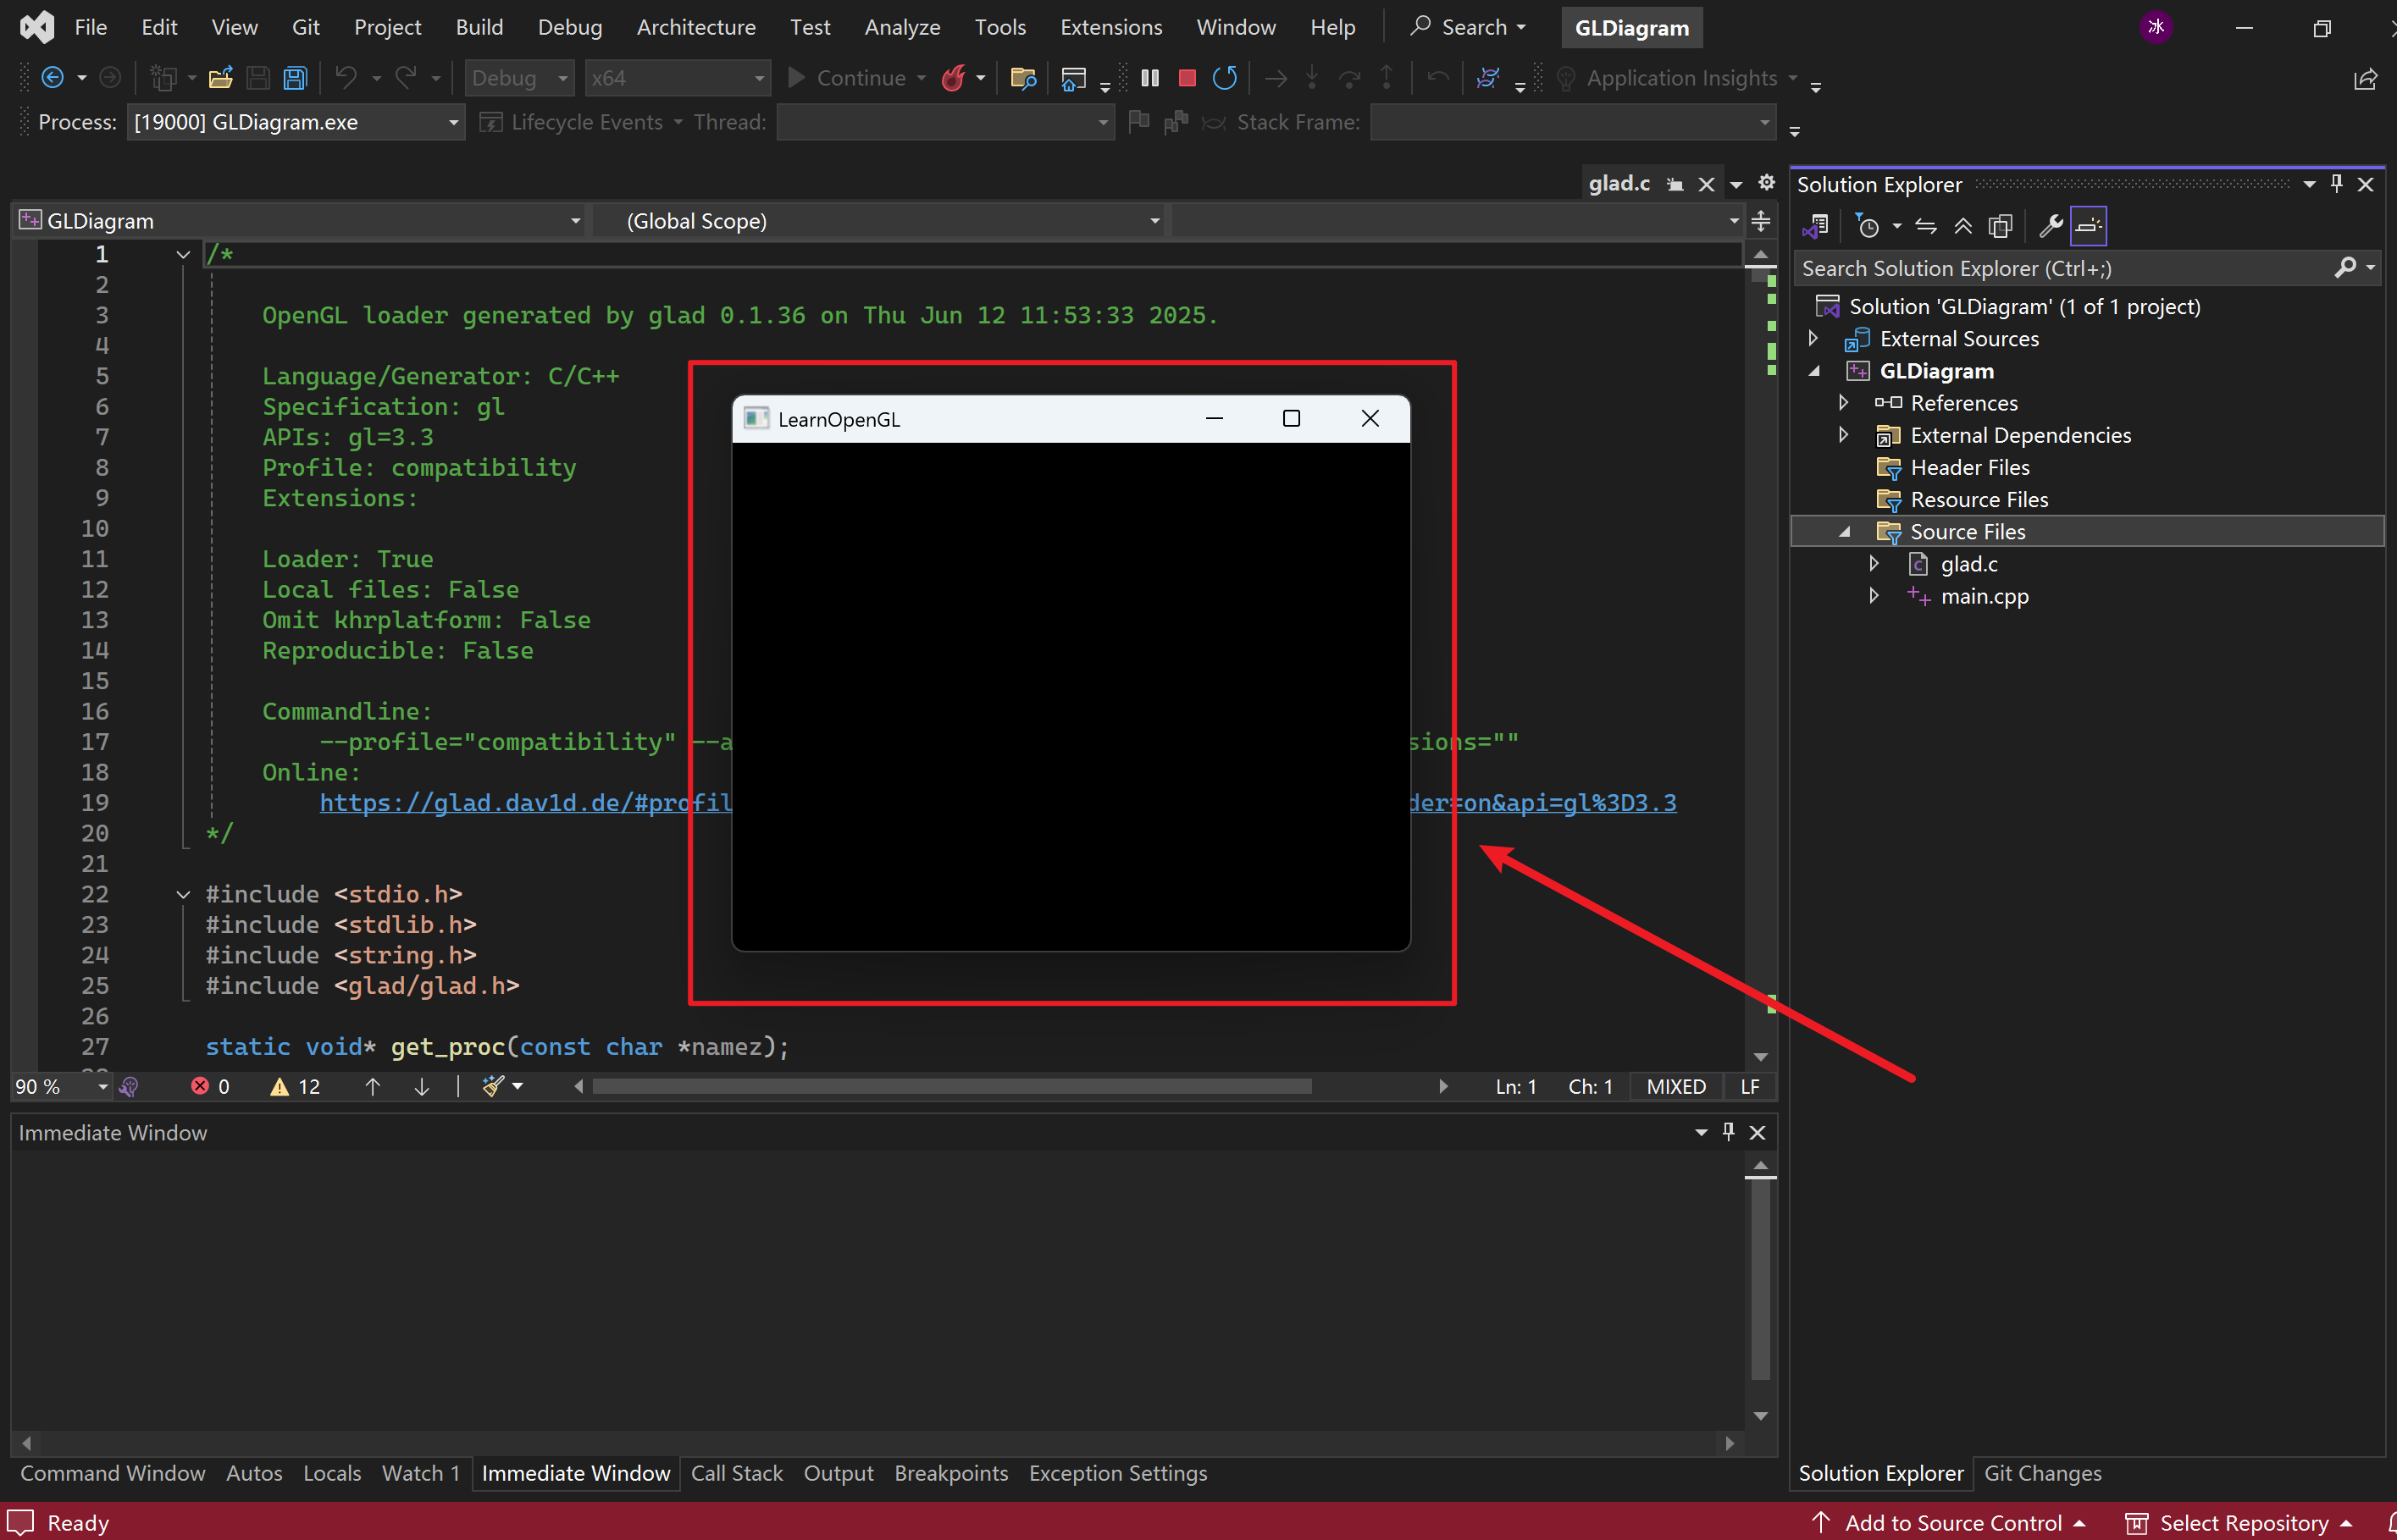Screen dimensions: 2397x1540
Task: Restart the debugging session
Action: 1225,78
